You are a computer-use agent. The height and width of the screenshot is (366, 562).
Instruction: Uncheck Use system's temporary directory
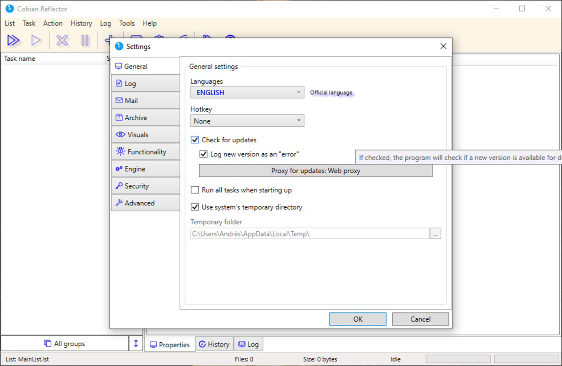195,207
